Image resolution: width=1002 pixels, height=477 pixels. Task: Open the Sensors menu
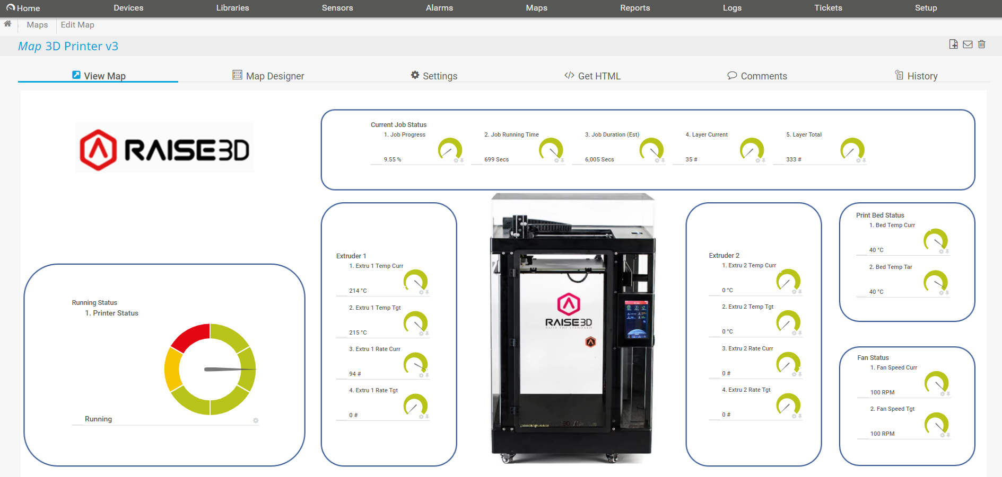[x=337, y=7]
